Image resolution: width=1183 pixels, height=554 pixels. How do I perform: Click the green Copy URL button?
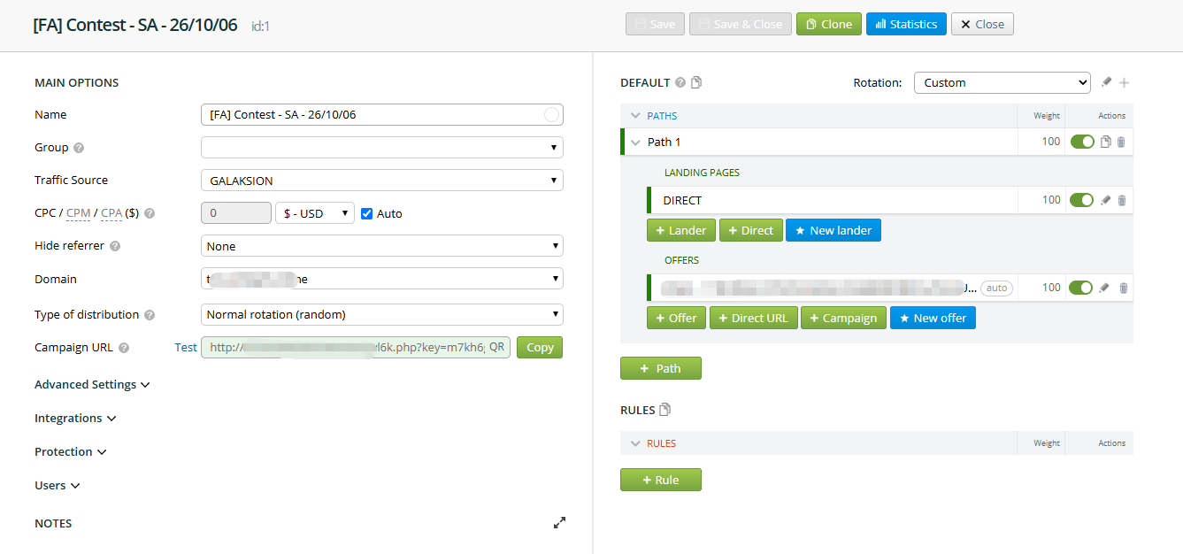point(540,347)
